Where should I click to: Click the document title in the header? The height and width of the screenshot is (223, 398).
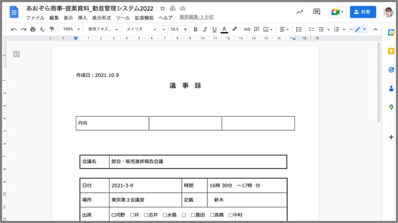point(90,9)
